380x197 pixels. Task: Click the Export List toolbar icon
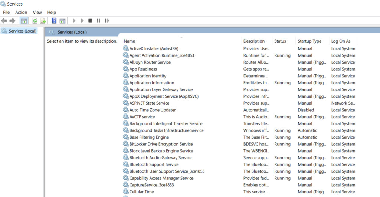(43, 21)
